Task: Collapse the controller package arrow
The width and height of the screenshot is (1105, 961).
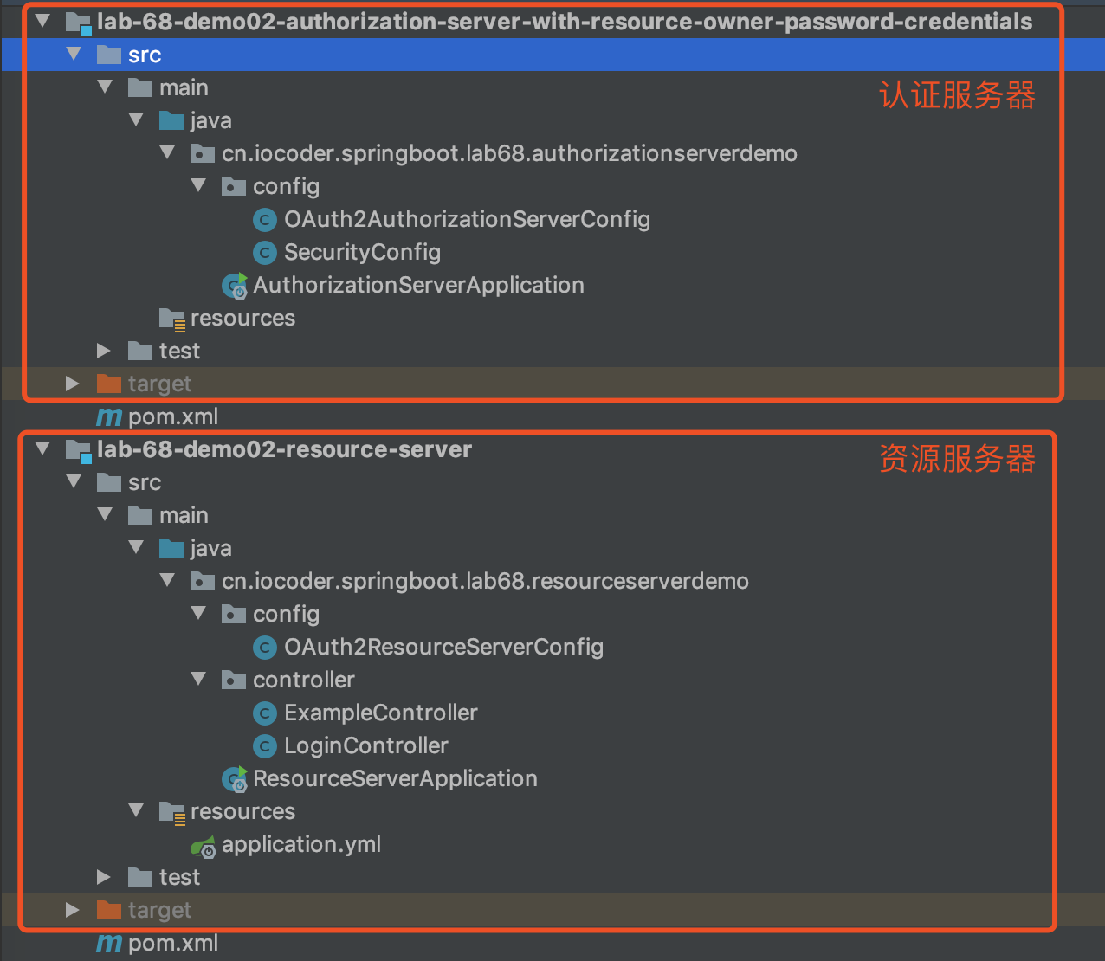Action: click(x=198, y=680)
